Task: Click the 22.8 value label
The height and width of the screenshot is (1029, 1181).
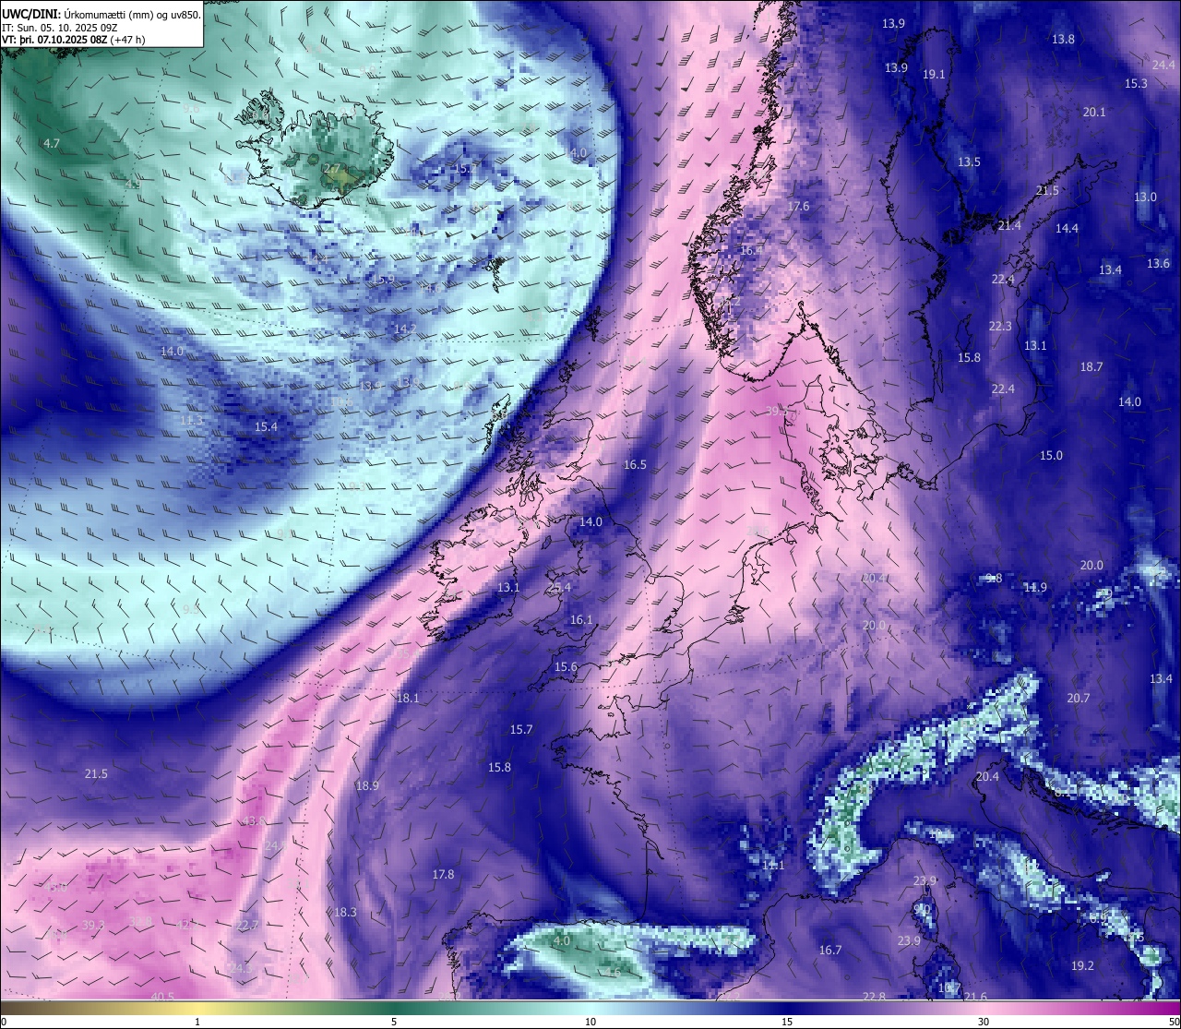Action: pyautogui.click(x=874, y=997)
